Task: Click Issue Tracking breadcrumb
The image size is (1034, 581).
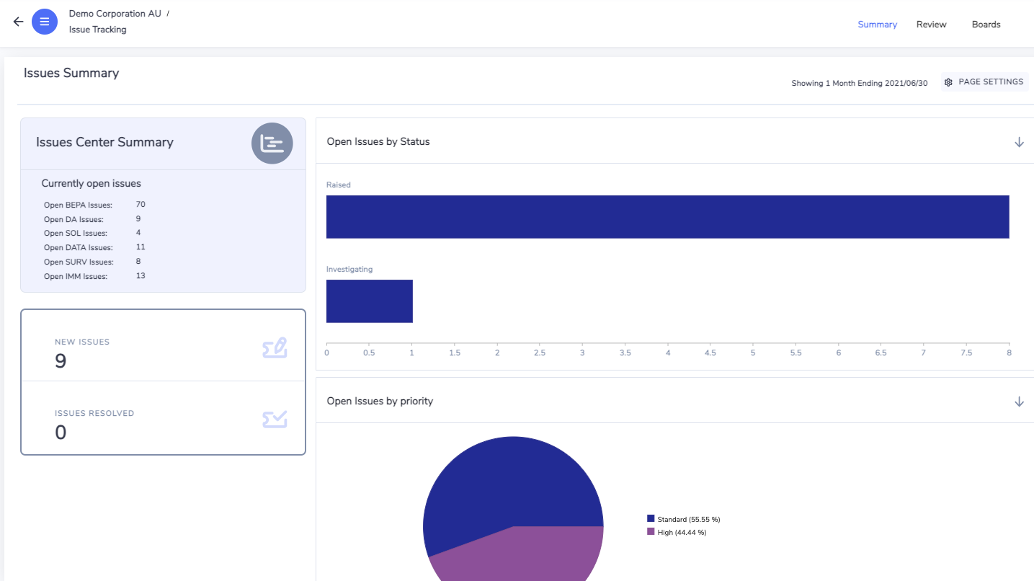Action: tap(98, 30)
